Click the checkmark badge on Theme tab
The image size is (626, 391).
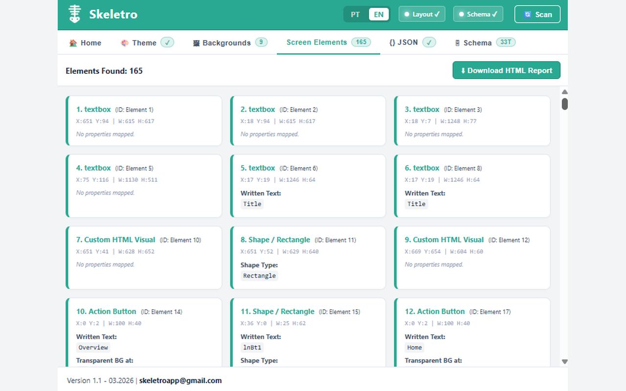(167, 43)
